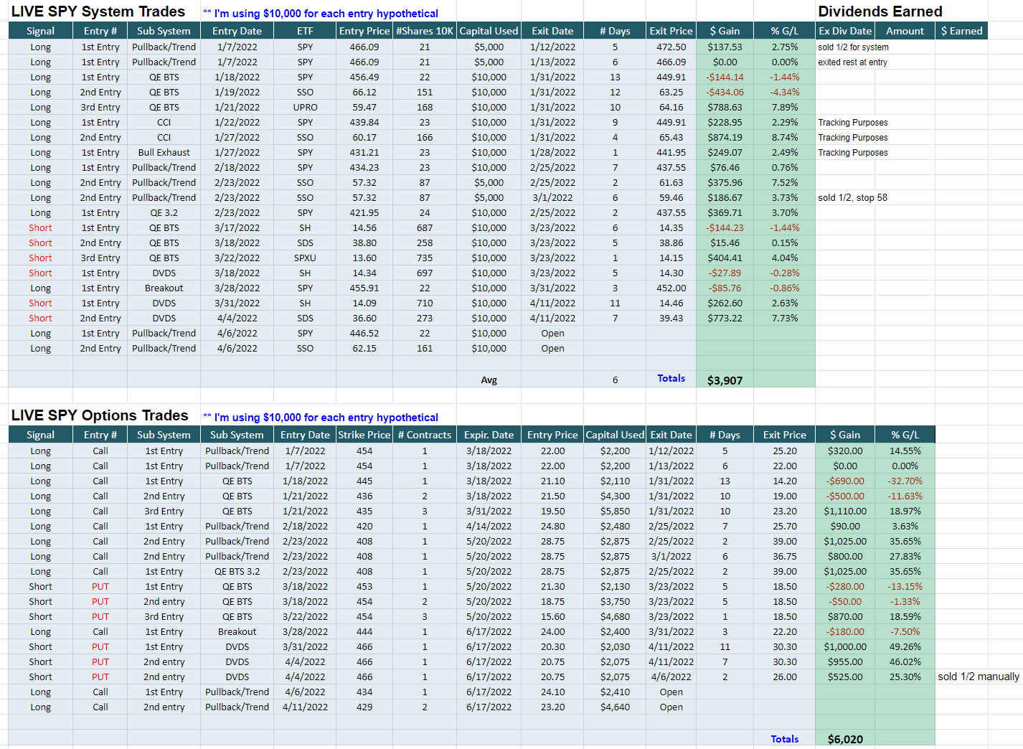Click the Open exit date for SSO row

point(552,348)
